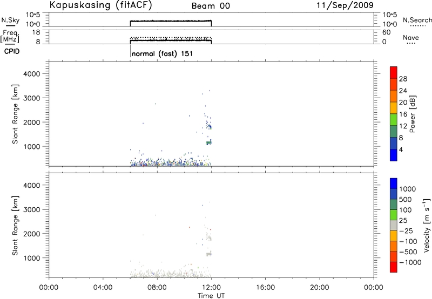Click the red bottom segment of Velocity colorbar

394,267
